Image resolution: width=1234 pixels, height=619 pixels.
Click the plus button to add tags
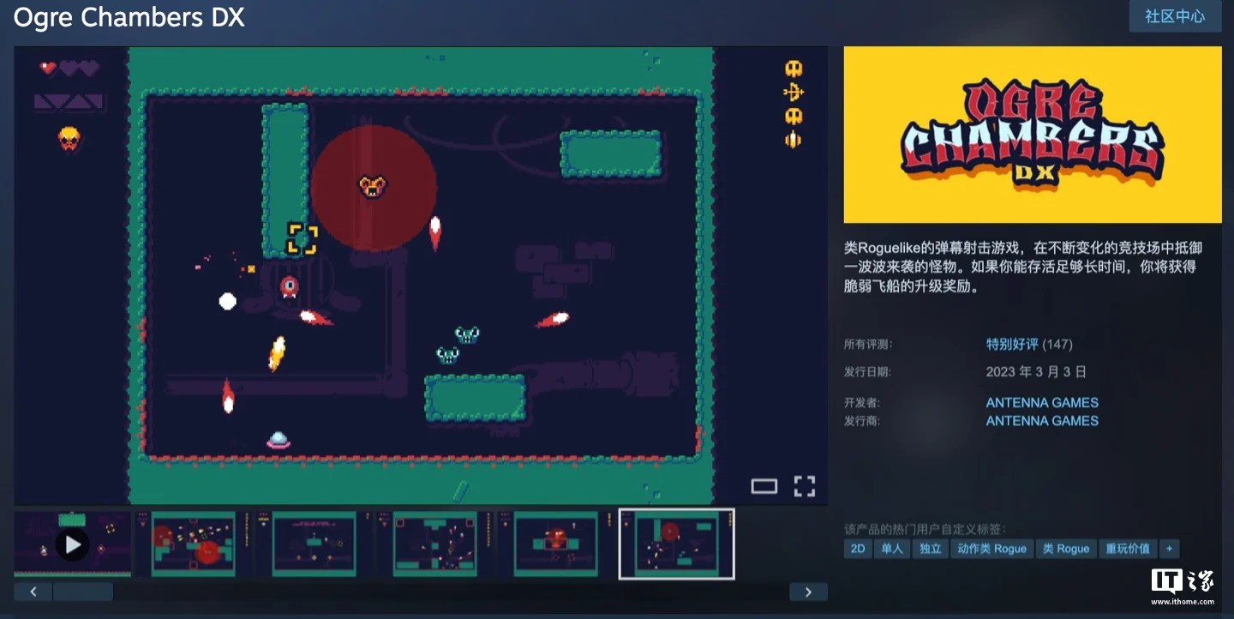pyautogui.click(x=1170, y=549)
